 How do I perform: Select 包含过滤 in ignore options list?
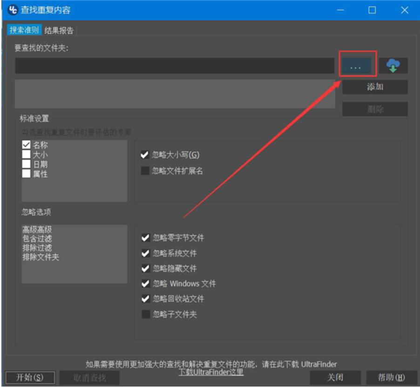[37, 238]
